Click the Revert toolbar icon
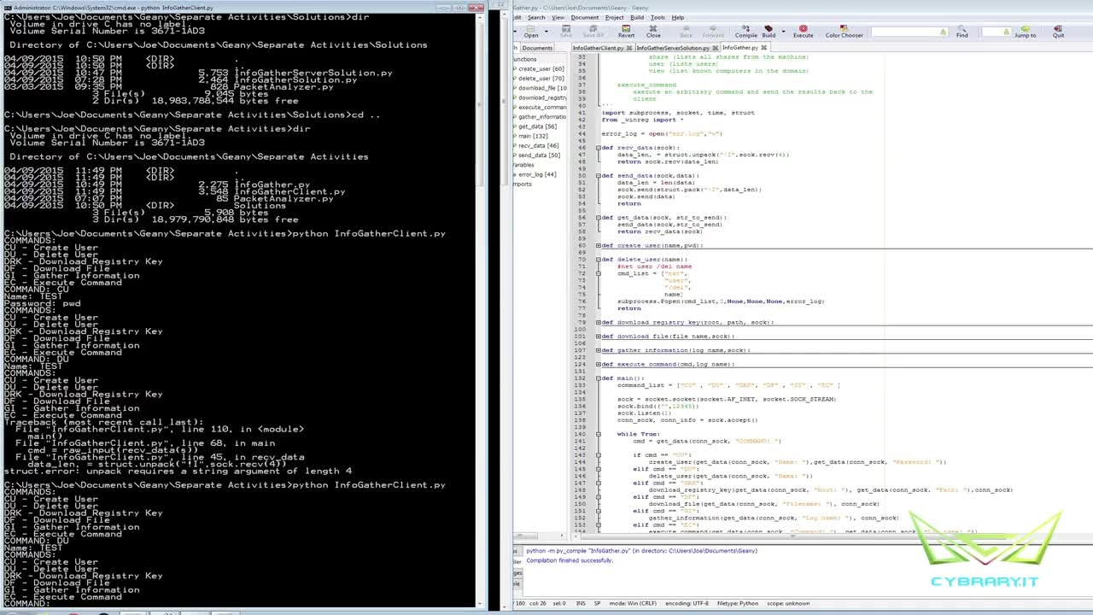The image size is (1093, 615). (x=626, y=32)
